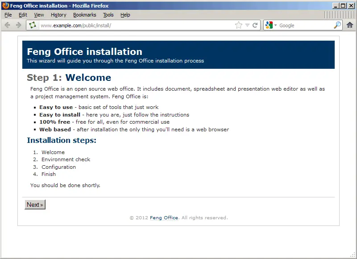Click the Next » button
This screenshot has width=357, height=259.
click(x=35, y=205)
